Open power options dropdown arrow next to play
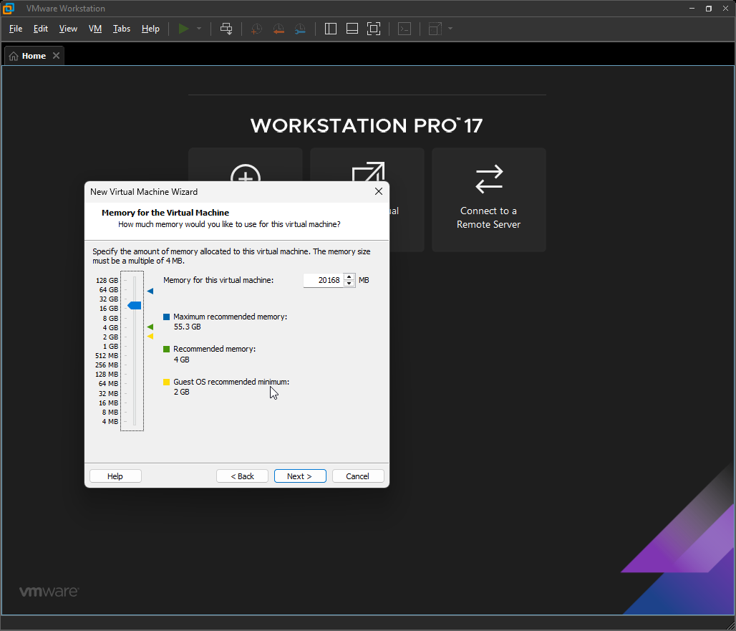The image size is (736, 631). (x=199, y=29)
